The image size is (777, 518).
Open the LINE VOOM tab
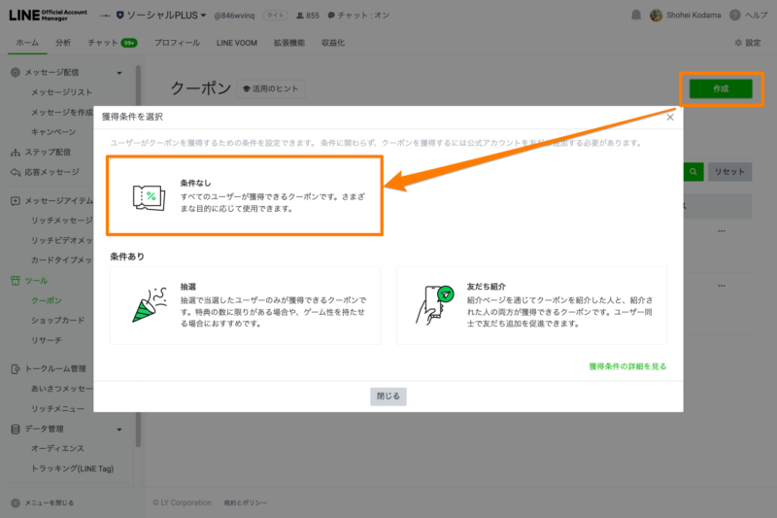click(237, 43)
